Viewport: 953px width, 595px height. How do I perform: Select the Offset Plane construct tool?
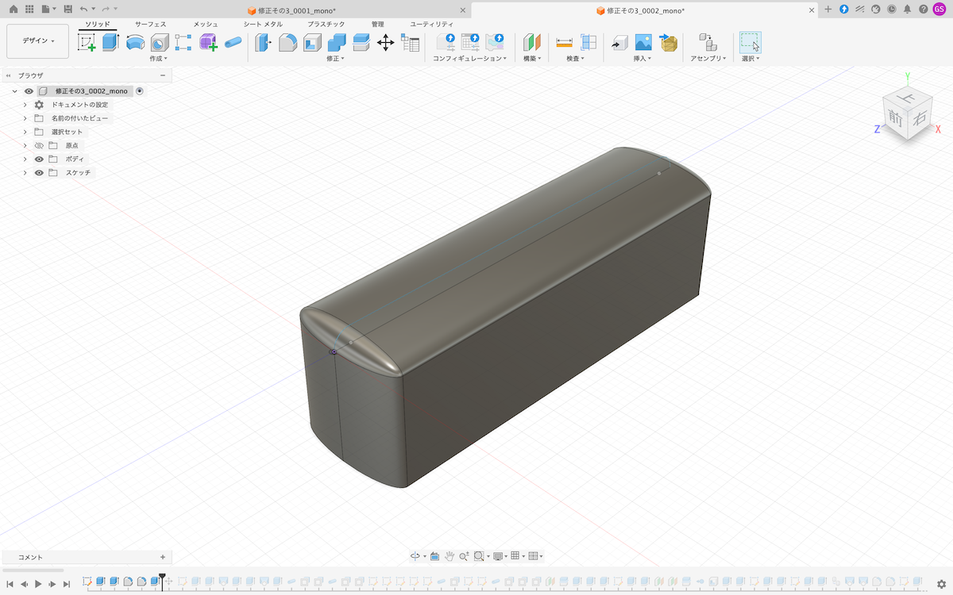coord(532,43)
